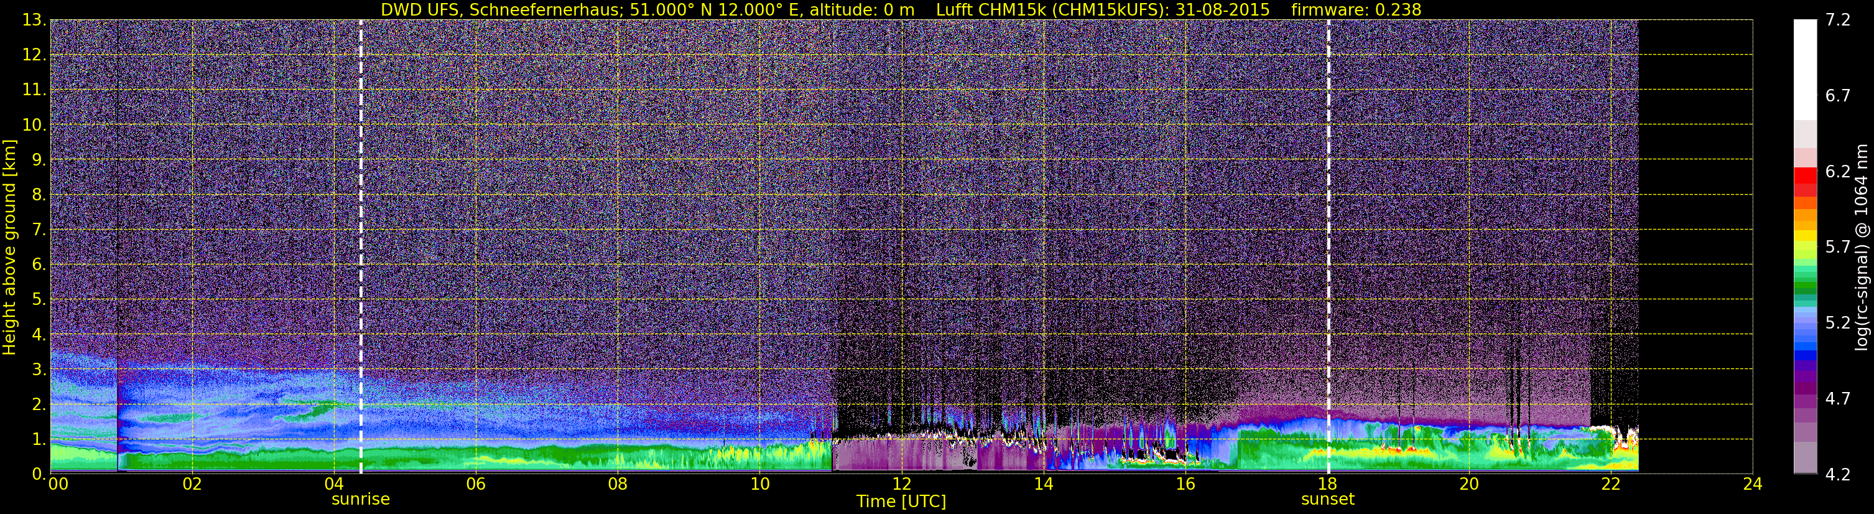Click the white top section of colorbar
Screen dimensions: 1874x514
pos(1805,69)
